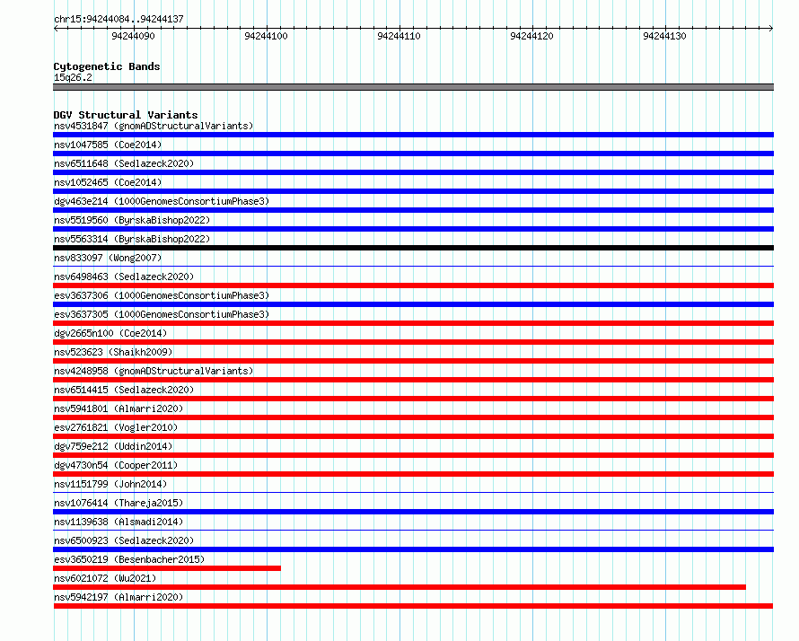Click the gray 15q26.2 cytogenetic band bar

coord(413,87)
